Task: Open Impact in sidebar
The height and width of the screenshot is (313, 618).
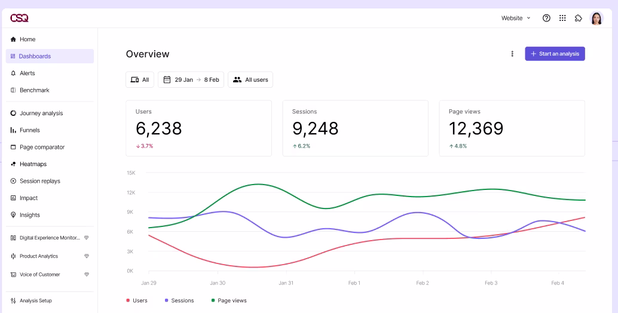Action: coord(50,198)
